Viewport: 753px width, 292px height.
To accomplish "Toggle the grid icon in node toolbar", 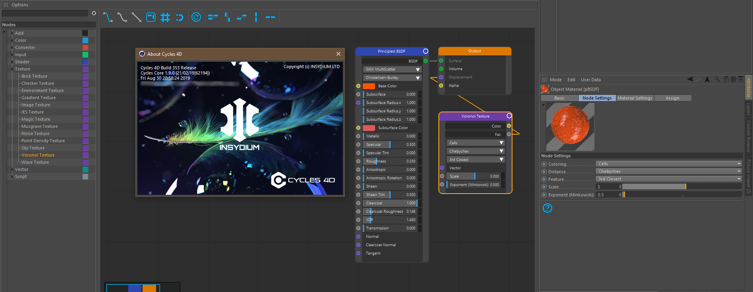I will (x=165, y=17).
